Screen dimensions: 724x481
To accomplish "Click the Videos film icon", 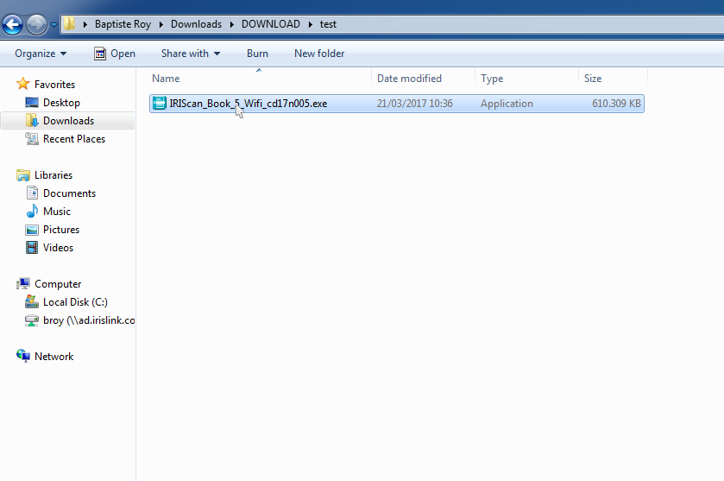I will coord(32,247).
